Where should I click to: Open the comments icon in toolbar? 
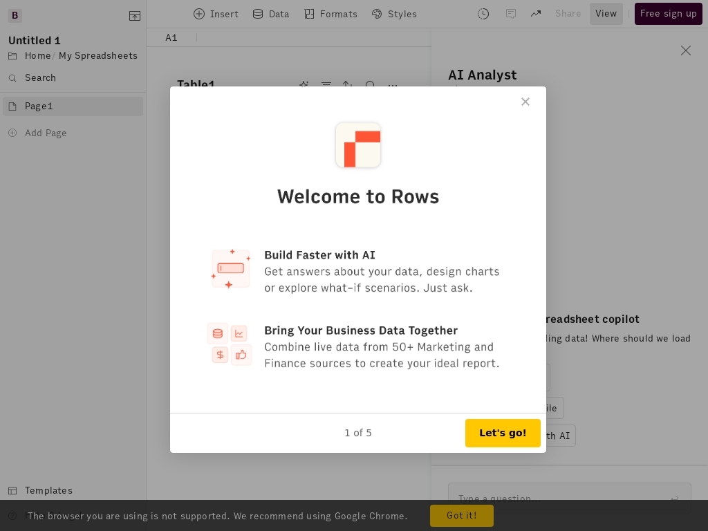pyautogui.click(x=511, y=14)
